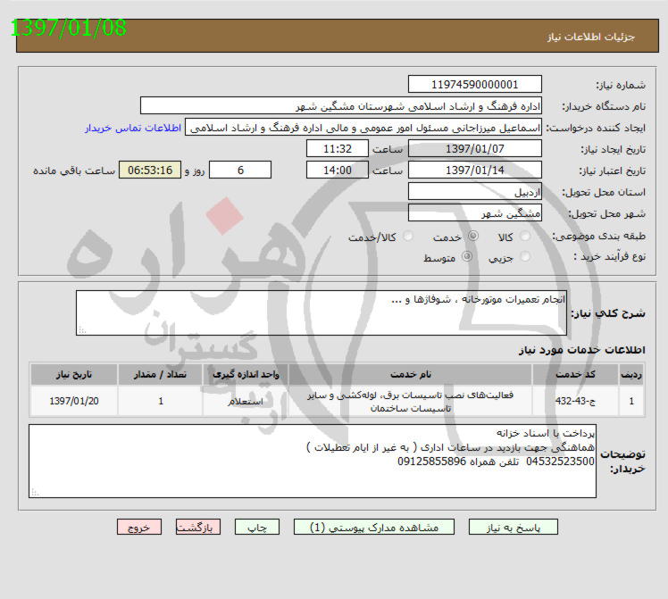Viewport: 668px width, 599px height.
Task: Click the نام دستگاه خریدار label
Action: (604, 106)
